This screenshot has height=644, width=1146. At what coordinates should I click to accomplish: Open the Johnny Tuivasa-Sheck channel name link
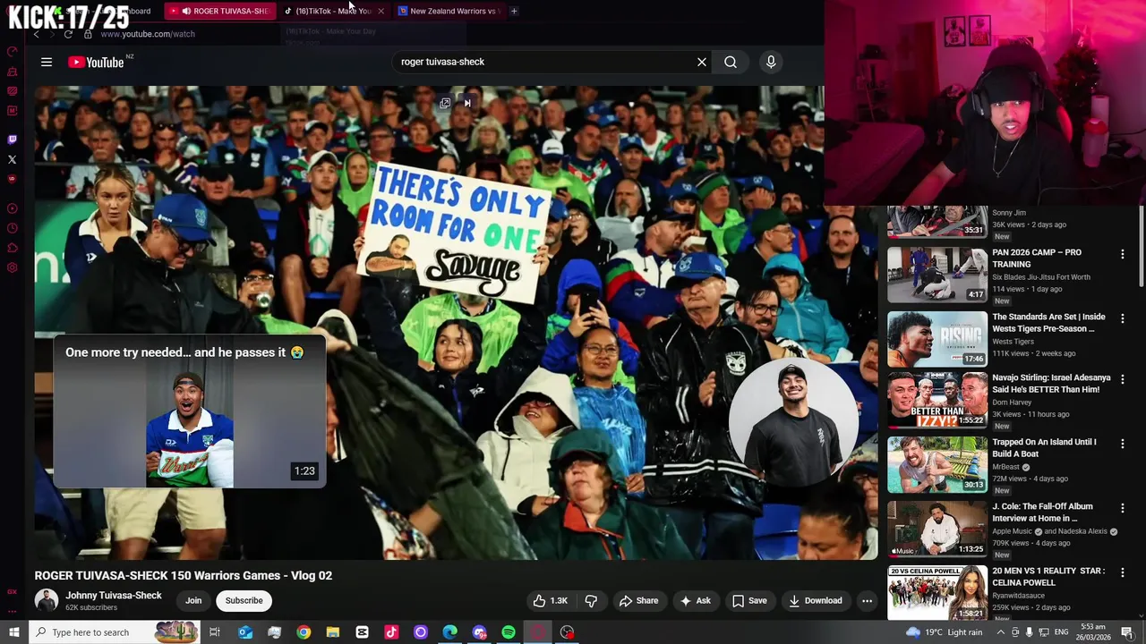point(114,596)
